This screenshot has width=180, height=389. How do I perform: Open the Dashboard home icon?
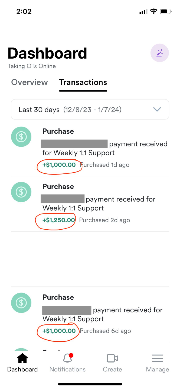click(22, 359)
